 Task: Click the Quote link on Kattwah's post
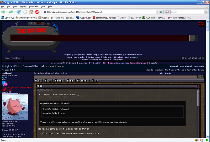pos(168,73)
